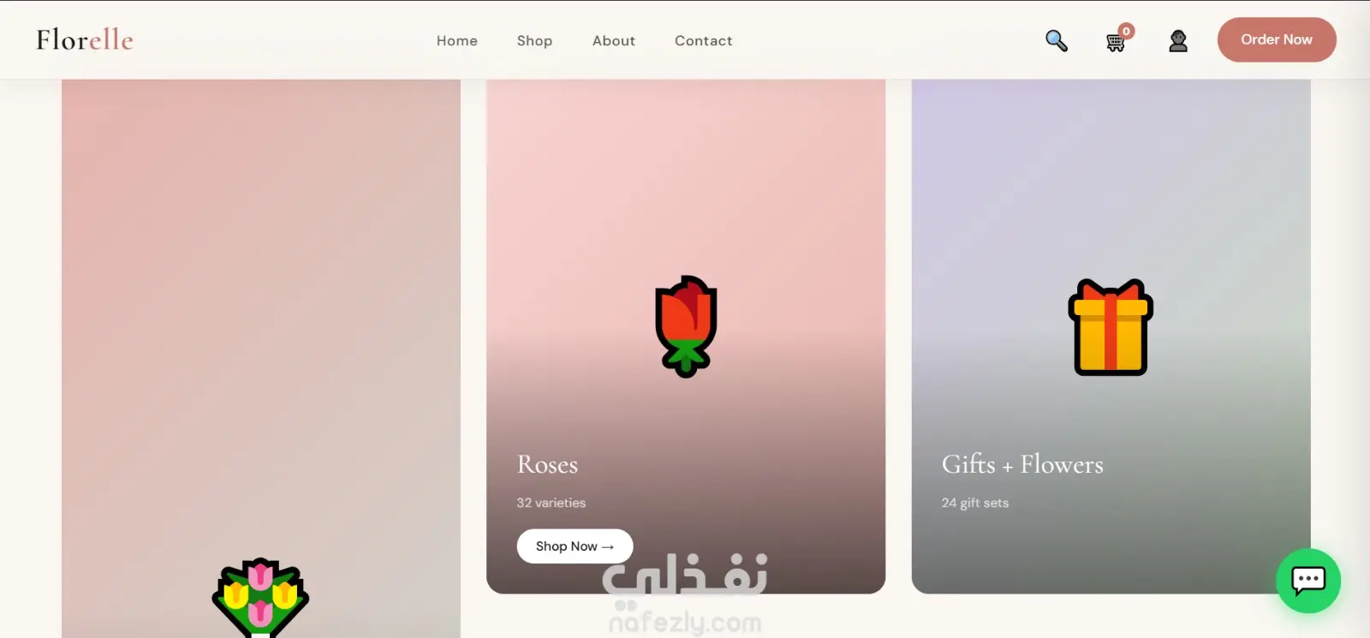
Task: Select the left pink bouquet card
Action: point(261,359)
